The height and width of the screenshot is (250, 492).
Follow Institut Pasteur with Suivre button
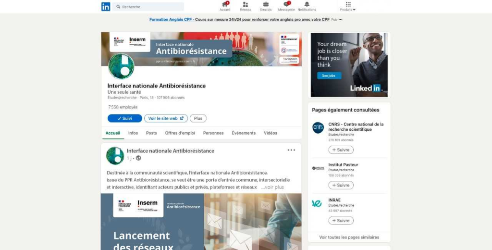coord(341,185)
